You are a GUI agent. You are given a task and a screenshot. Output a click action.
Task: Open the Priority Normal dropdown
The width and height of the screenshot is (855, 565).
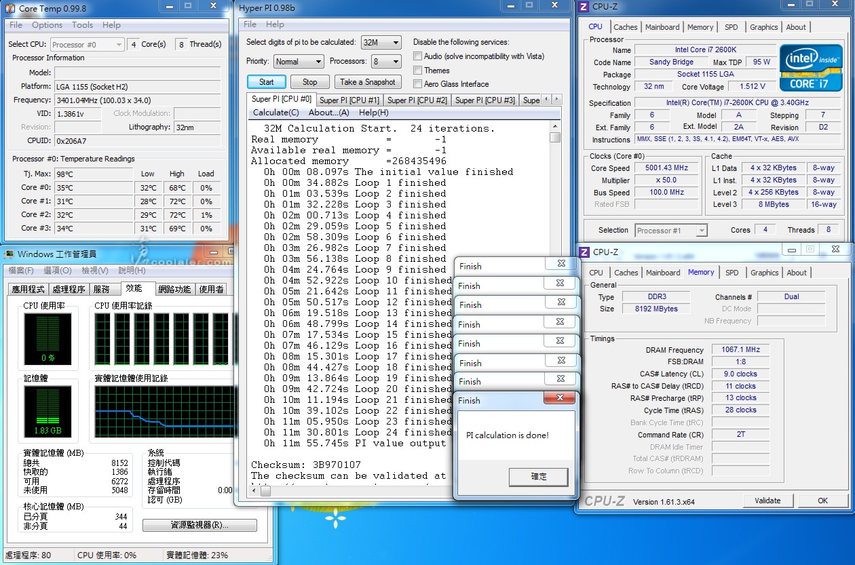click(299, 61)
